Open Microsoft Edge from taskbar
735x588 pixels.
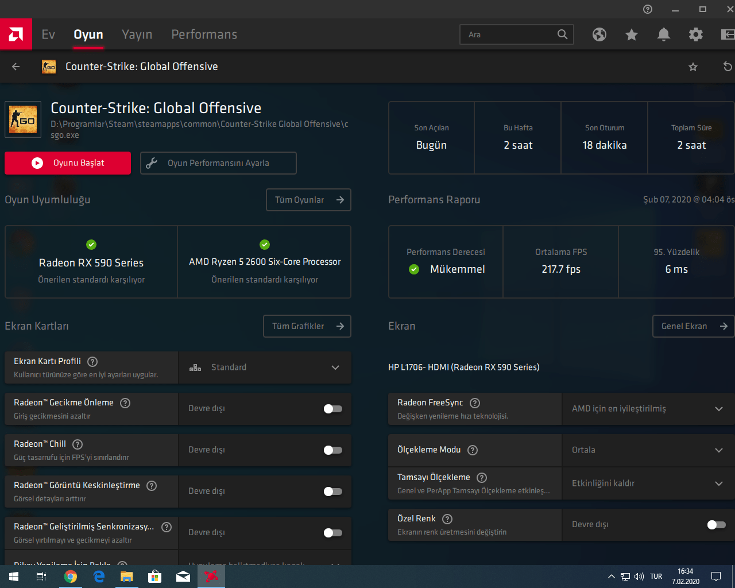99,577
